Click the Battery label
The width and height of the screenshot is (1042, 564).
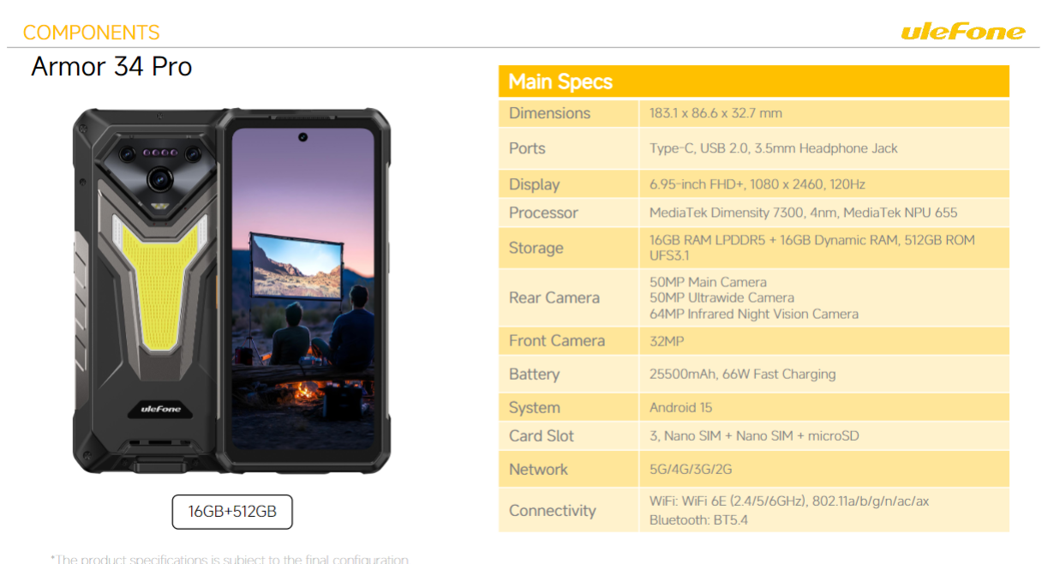534,375
